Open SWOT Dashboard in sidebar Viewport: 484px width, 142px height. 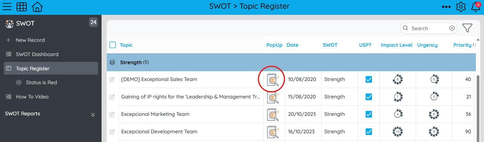[x=37, y=54]
